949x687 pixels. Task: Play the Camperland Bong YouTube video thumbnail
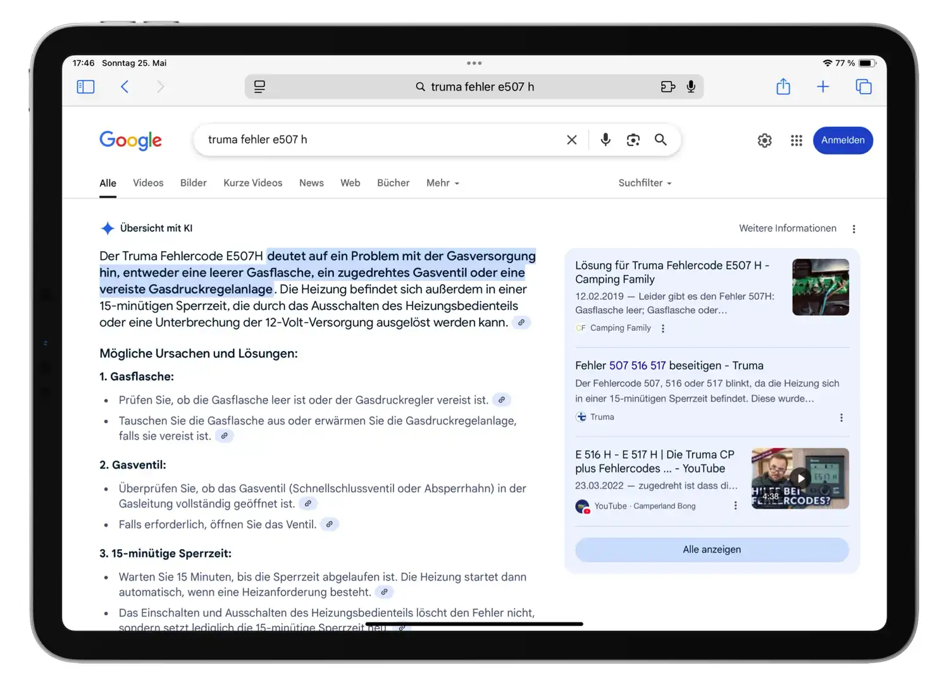point(800,478)
